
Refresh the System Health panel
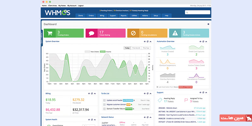click(x=92, y=120)
